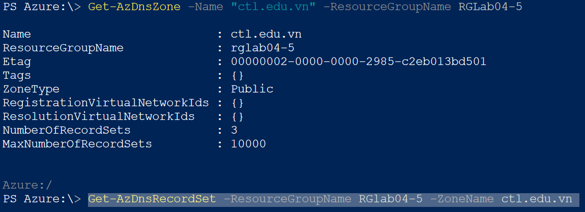Click the MaxNumberOfRecordSets value 10000
Image resolution: width=585 pixels, height=212 pixels.
point(248,144)
